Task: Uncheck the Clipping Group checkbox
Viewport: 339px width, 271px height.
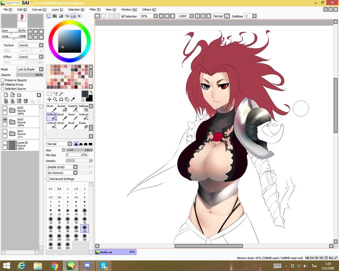Action: pyautogui.click(x=2, y=84)
